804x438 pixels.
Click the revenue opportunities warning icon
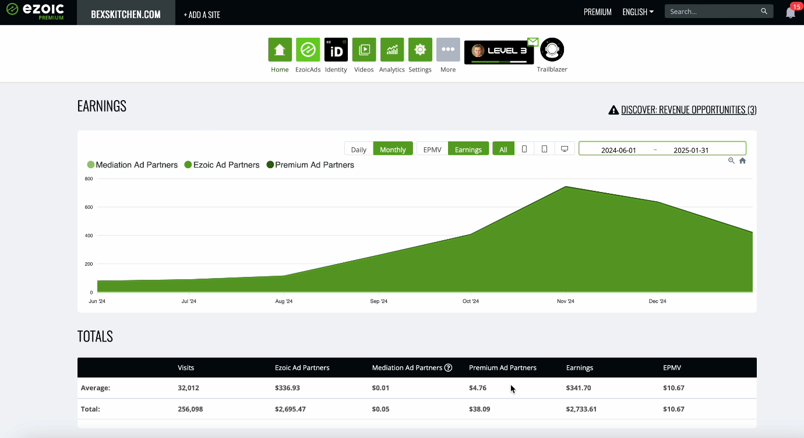613,110
